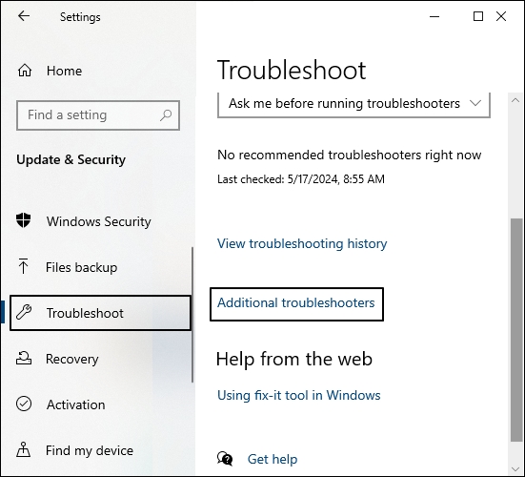Click the Get help chat icon
Image resolution: width=525 pixels, height=477 pixels.
pyautogui.click(x=225, y=458)
